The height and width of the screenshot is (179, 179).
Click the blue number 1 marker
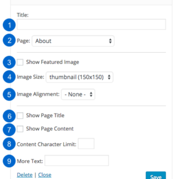[x=9, y=25]
